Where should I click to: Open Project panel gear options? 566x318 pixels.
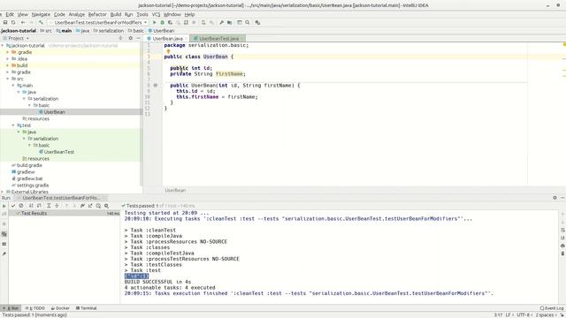(x=130, y=38)
